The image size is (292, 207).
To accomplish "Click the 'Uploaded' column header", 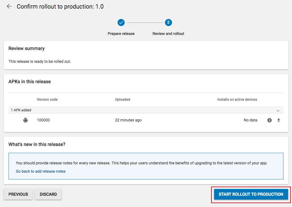I will pyautogui.click(x=122, y=100).
